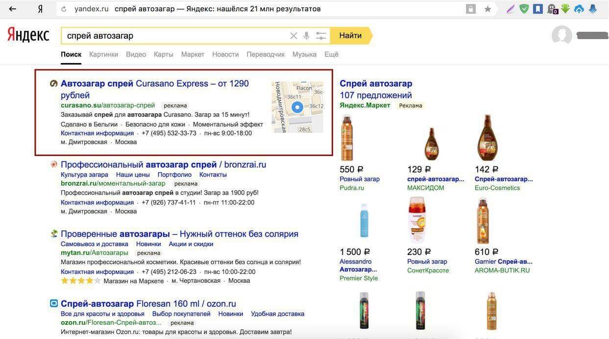The height and width of the screenshot is (339, 609).
Task: Start voice search with the microphone icon
Action: [307, 36]
